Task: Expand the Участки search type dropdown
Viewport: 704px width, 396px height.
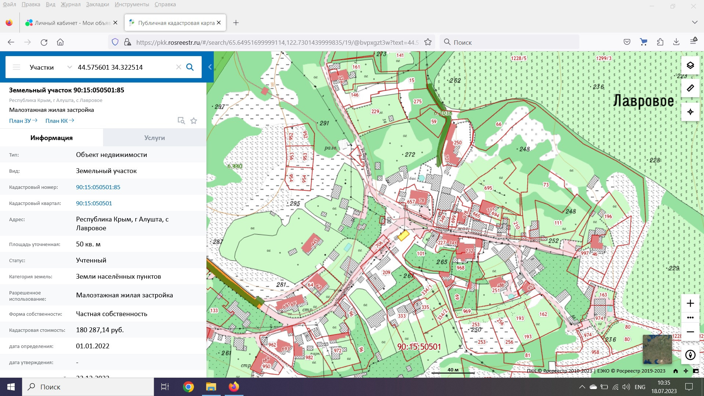Action: 69,67
